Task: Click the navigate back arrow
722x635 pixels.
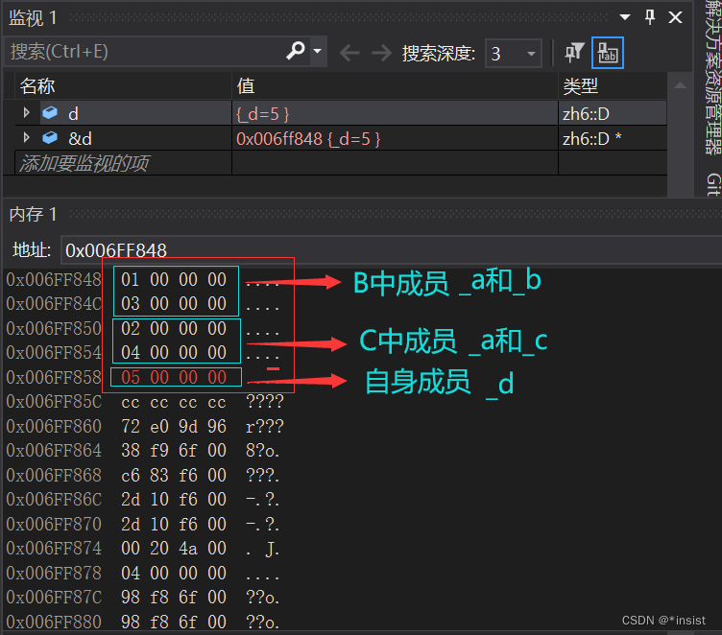Action: [349, 53]
